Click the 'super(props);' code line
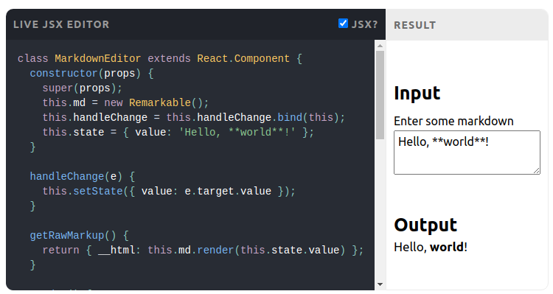The height and width of the screenshot is (294, 553). click(x=82, y=88)
